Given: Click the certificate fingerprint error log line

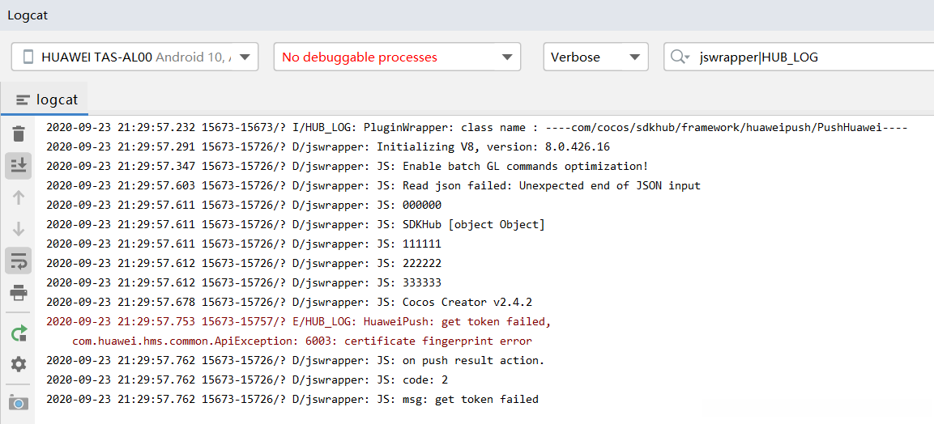Looking at the screenshot, I should coord(301,341).
